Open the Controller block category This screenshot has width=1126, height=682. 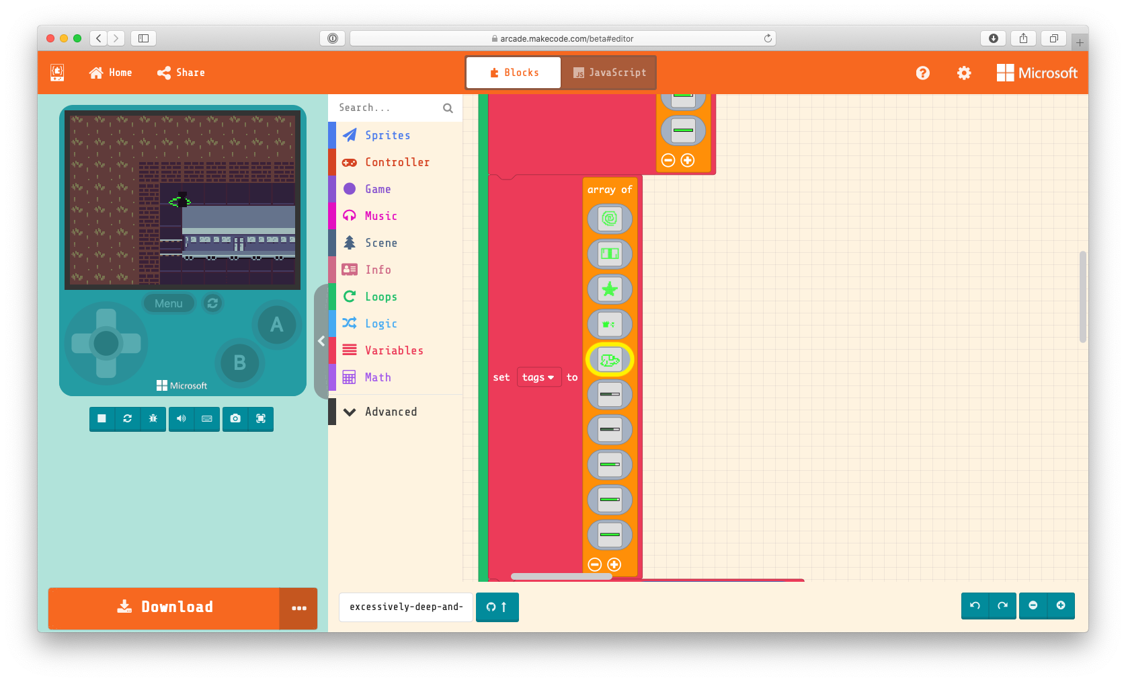click(395, 162)
